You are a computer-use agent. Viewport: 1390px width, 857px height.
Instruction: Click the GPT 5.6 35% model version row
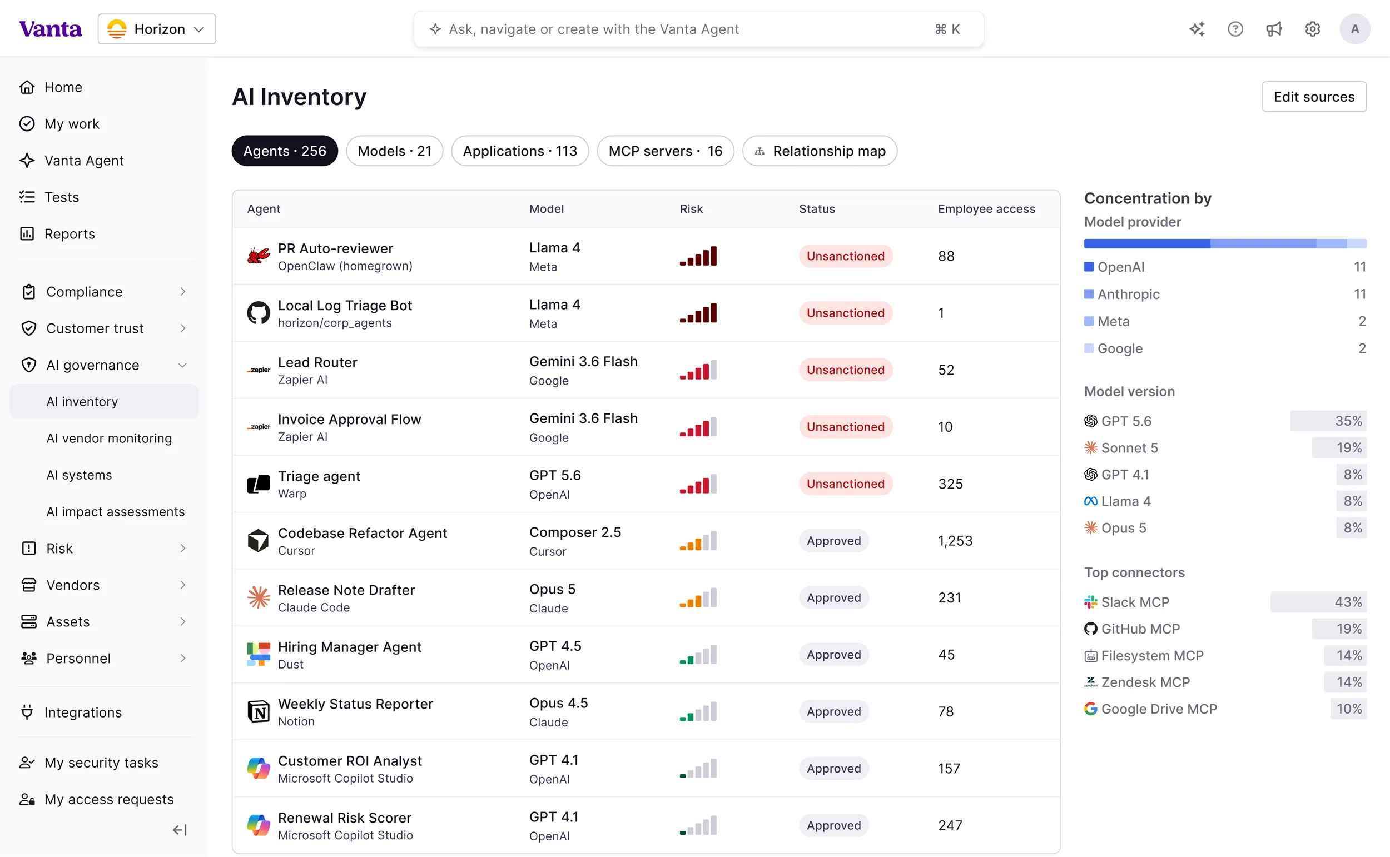1225,421
